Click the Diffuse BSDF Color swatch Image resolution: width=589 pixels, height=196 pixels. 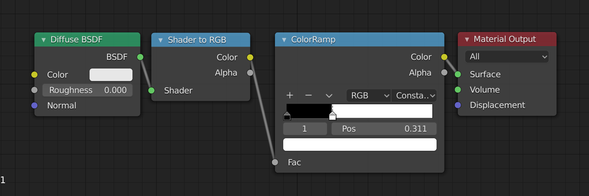(x=111, y=75)
